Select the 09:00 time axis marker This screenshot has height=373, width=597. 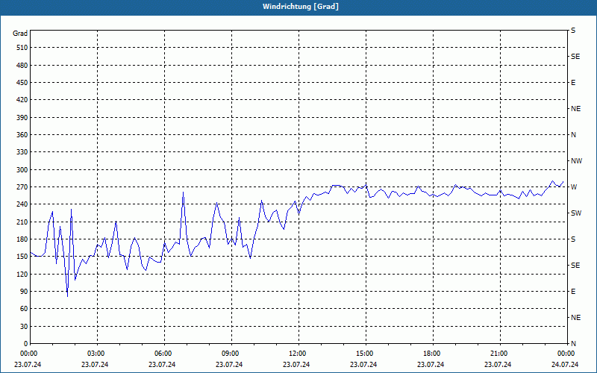231,354
